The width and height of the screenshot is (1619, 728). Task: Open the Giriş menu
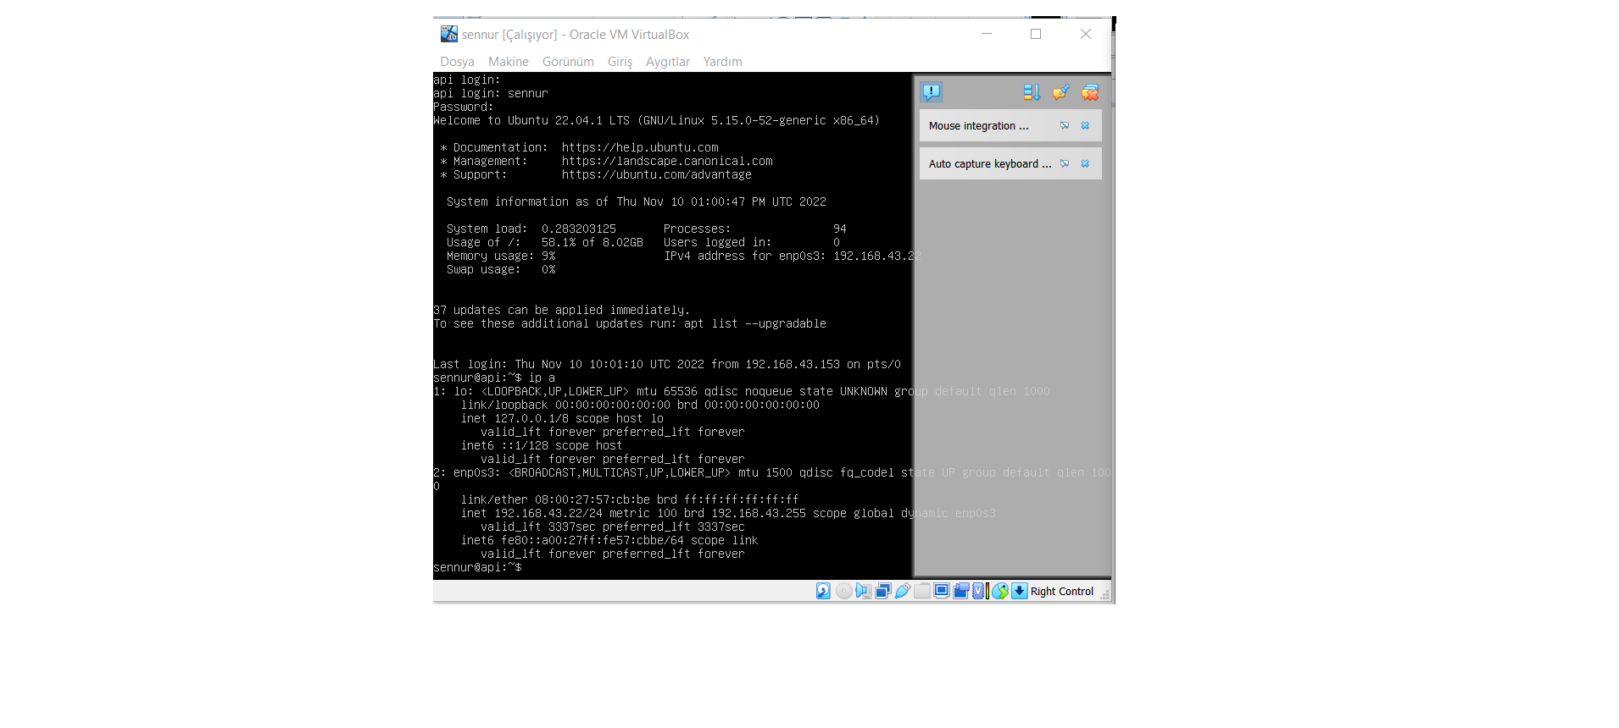click(x=620, y=62)
